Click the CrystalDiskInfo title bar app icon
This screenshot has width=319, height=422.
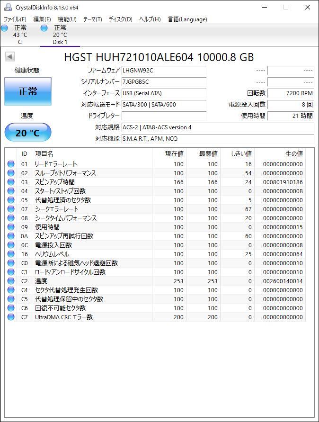[8, 7]
